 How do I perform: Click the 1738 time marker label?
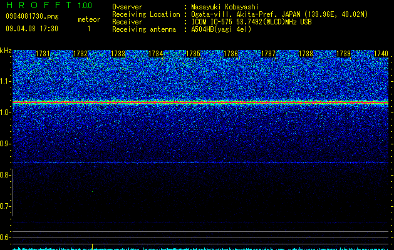(306, 54)
